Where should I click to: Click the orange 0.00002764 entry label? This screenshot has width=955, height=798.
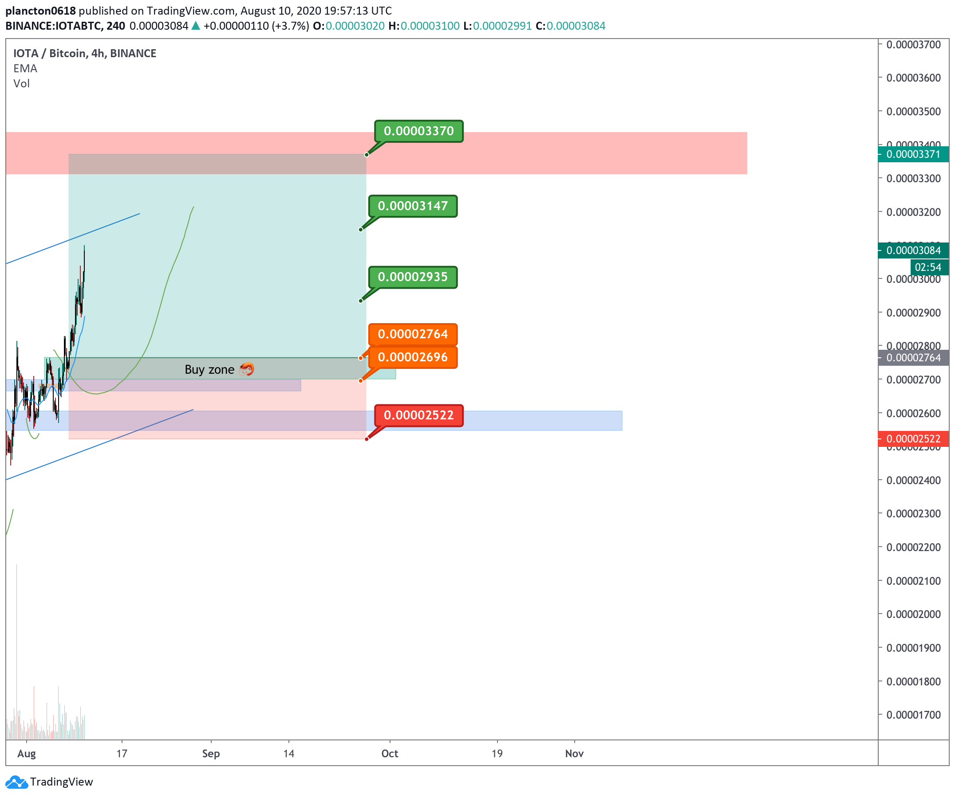click(413, 334)
